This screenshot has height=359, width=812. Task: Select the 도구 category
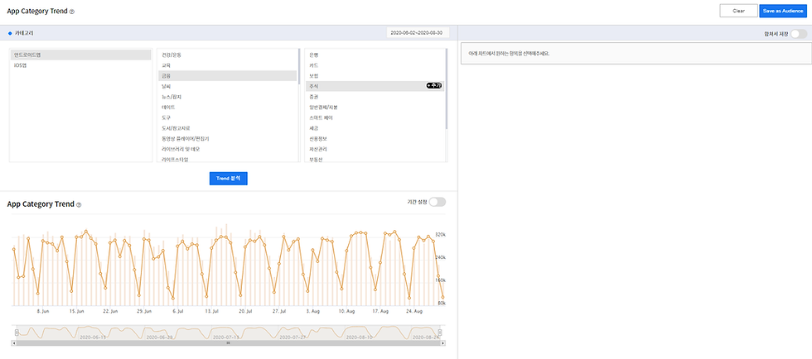[x=228, y=117]
